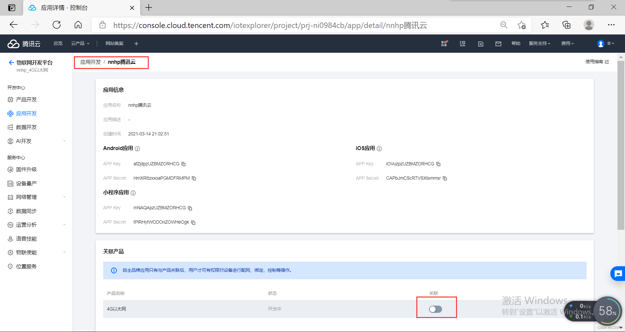Click the 开发中 status cell
The image size is (625, 332).
click(x=274, y=309)
